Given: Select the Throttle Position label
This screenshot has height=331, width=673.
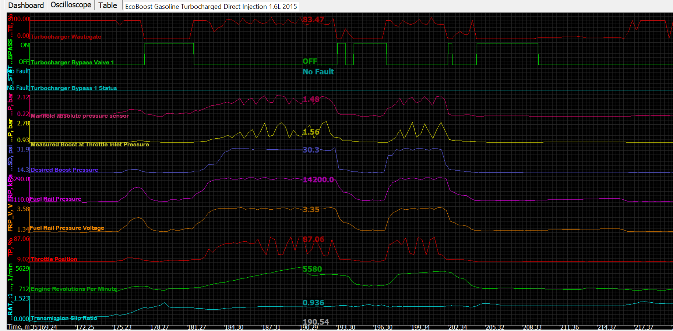Looking at the screenshot, I should pos(54,259).
